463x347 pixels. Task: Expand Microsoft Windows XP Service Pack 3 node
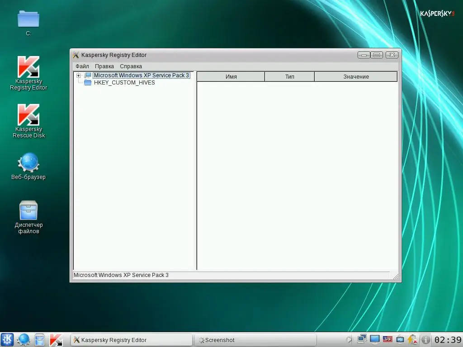(79, 75)
